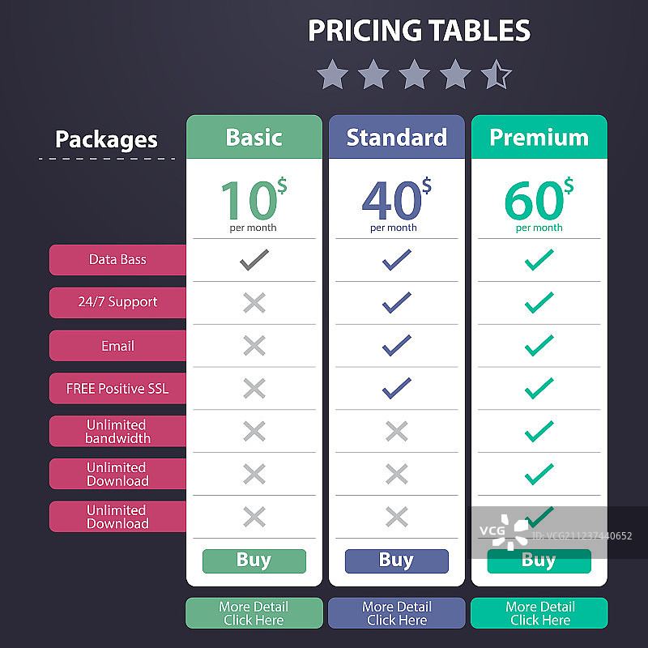Click the Data Bass feature label
The height and width of the screenshot is (648, 648).
point(117,260)
